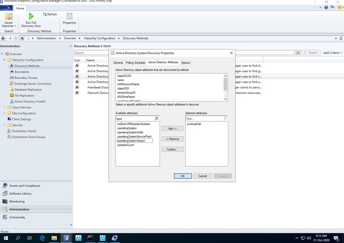Open the Assets and Compliance workspace
Viewport: 344px width, 243px height.
(x=36, y=186)
